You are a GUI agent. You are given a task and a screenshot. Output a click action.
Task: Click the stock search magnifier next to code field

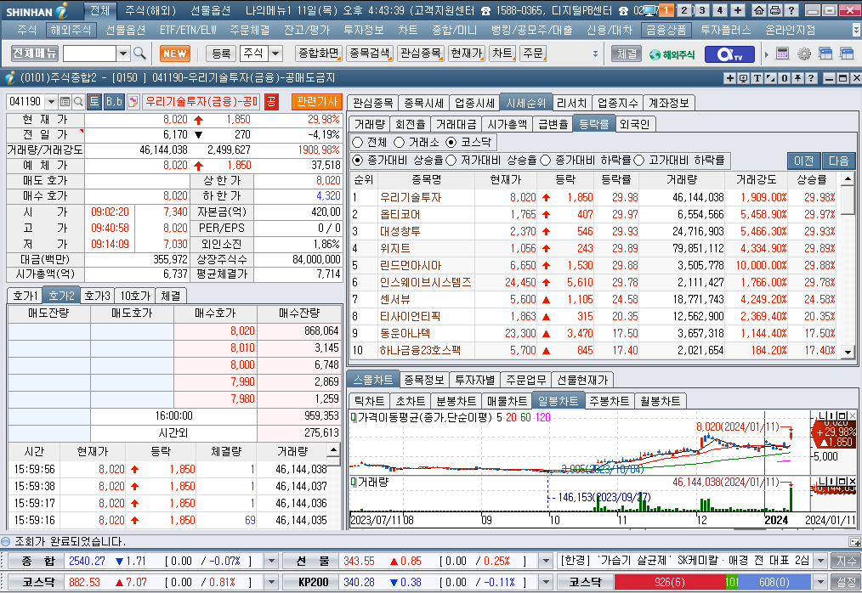pyautogui.click(x=78, y=102)
